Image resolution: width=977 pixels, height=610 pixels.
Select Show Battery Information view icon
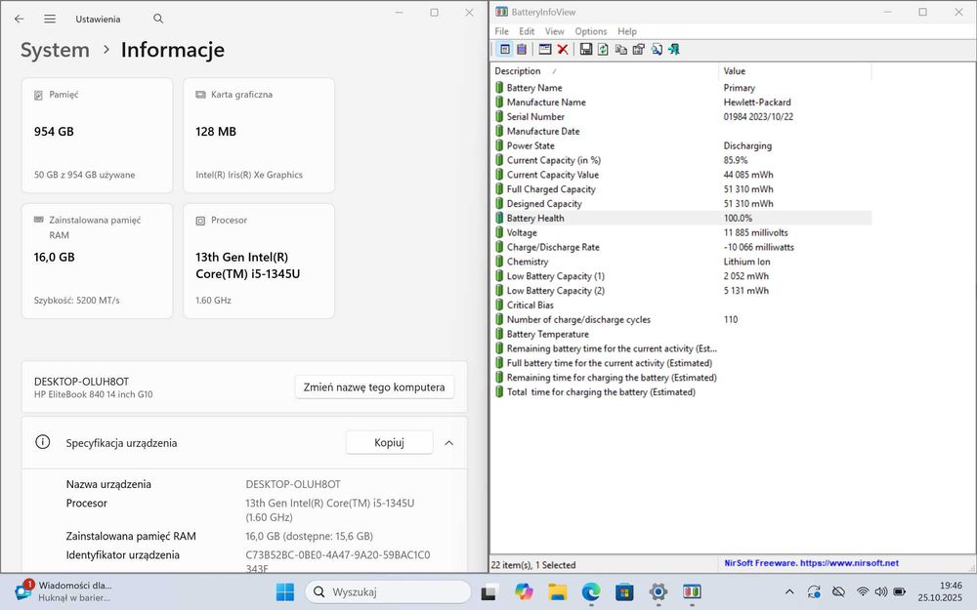click(x=505, y=49)
